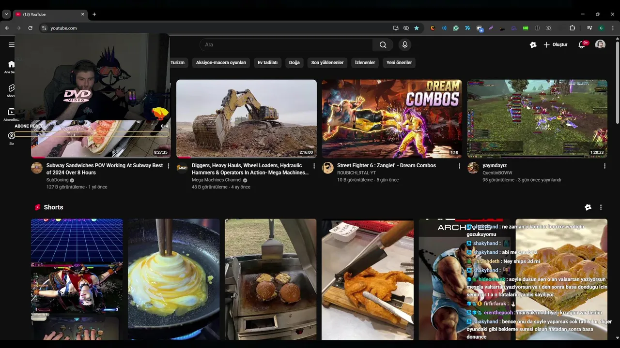
Task: Open Chrome media control icon
Action: 589,28
